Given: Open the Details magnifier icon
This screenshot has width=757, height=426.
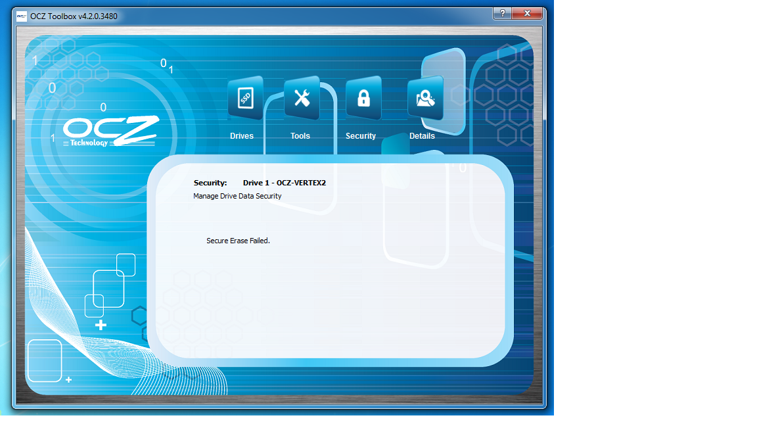Looking at the screenshot, I should [425, 98].
